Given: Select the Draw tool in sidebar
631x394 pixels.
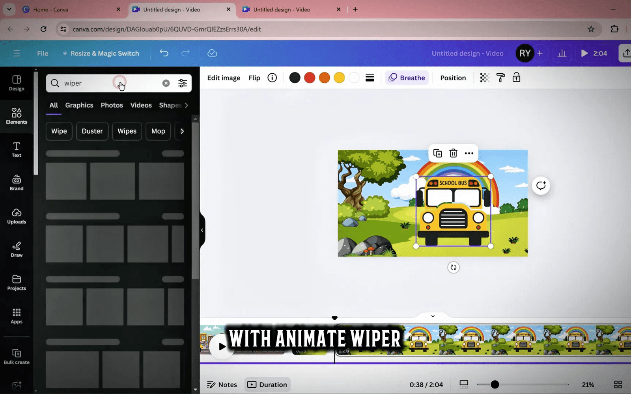Looking at the screenshot, I should (17, 249).
